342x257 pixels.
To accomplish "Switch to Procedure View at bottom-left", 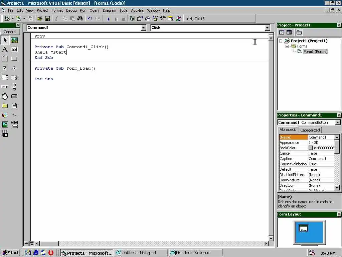I will pyautogui.click(x=26, y=243).
